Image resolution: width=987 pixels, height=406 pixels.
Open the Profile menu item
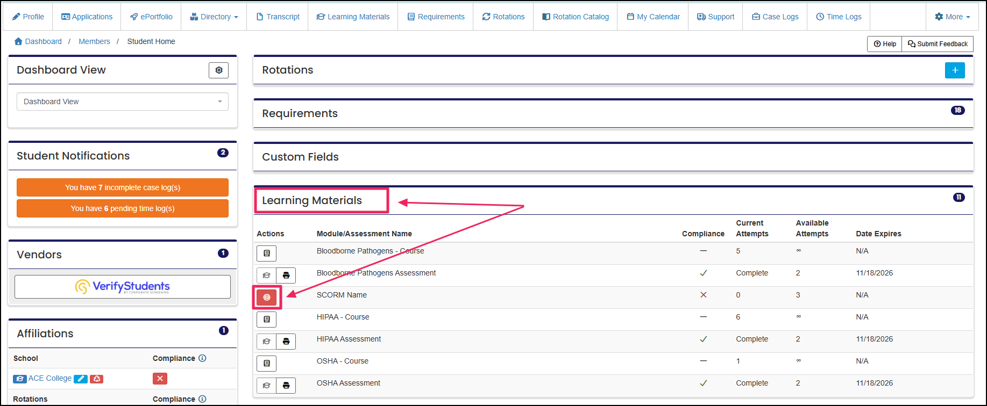pyautogui.click(x=28, y=17)
